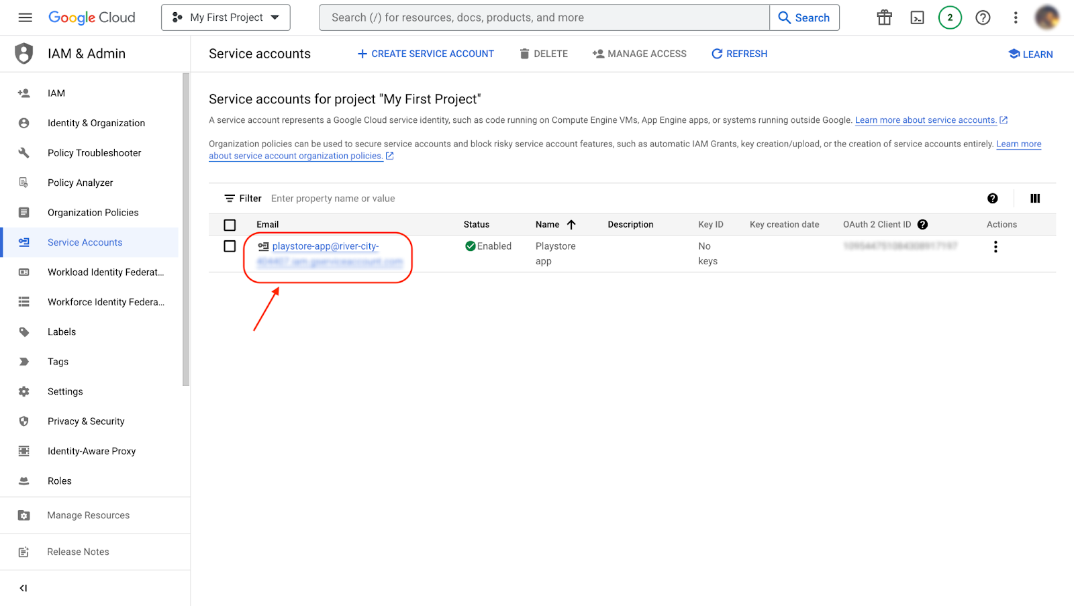Go to Roles in the sidebar
The image size is (1074, 606).
pos(59,481)
